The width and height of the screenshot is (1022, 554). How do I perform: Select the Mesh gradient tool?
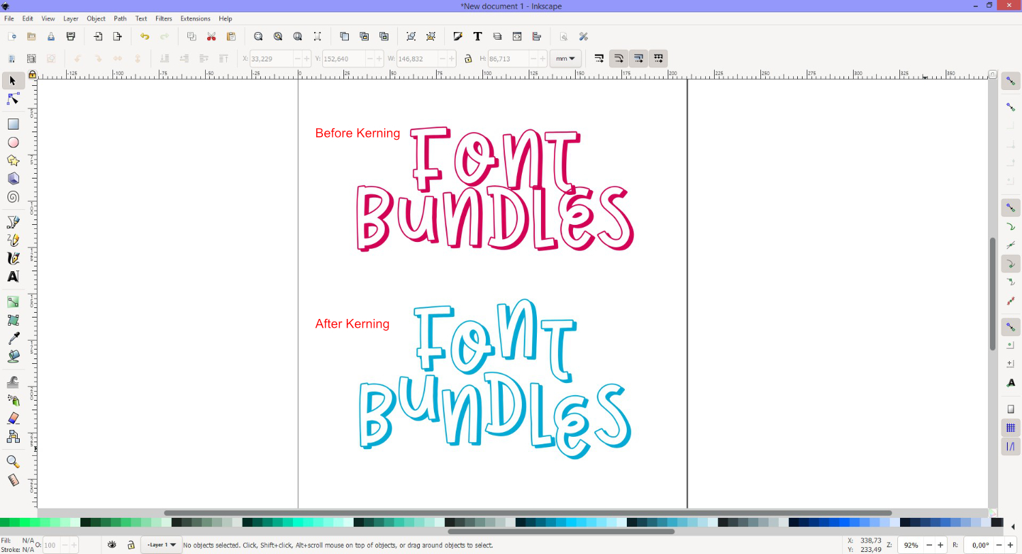pyautogui.click(x=13, y=320)
